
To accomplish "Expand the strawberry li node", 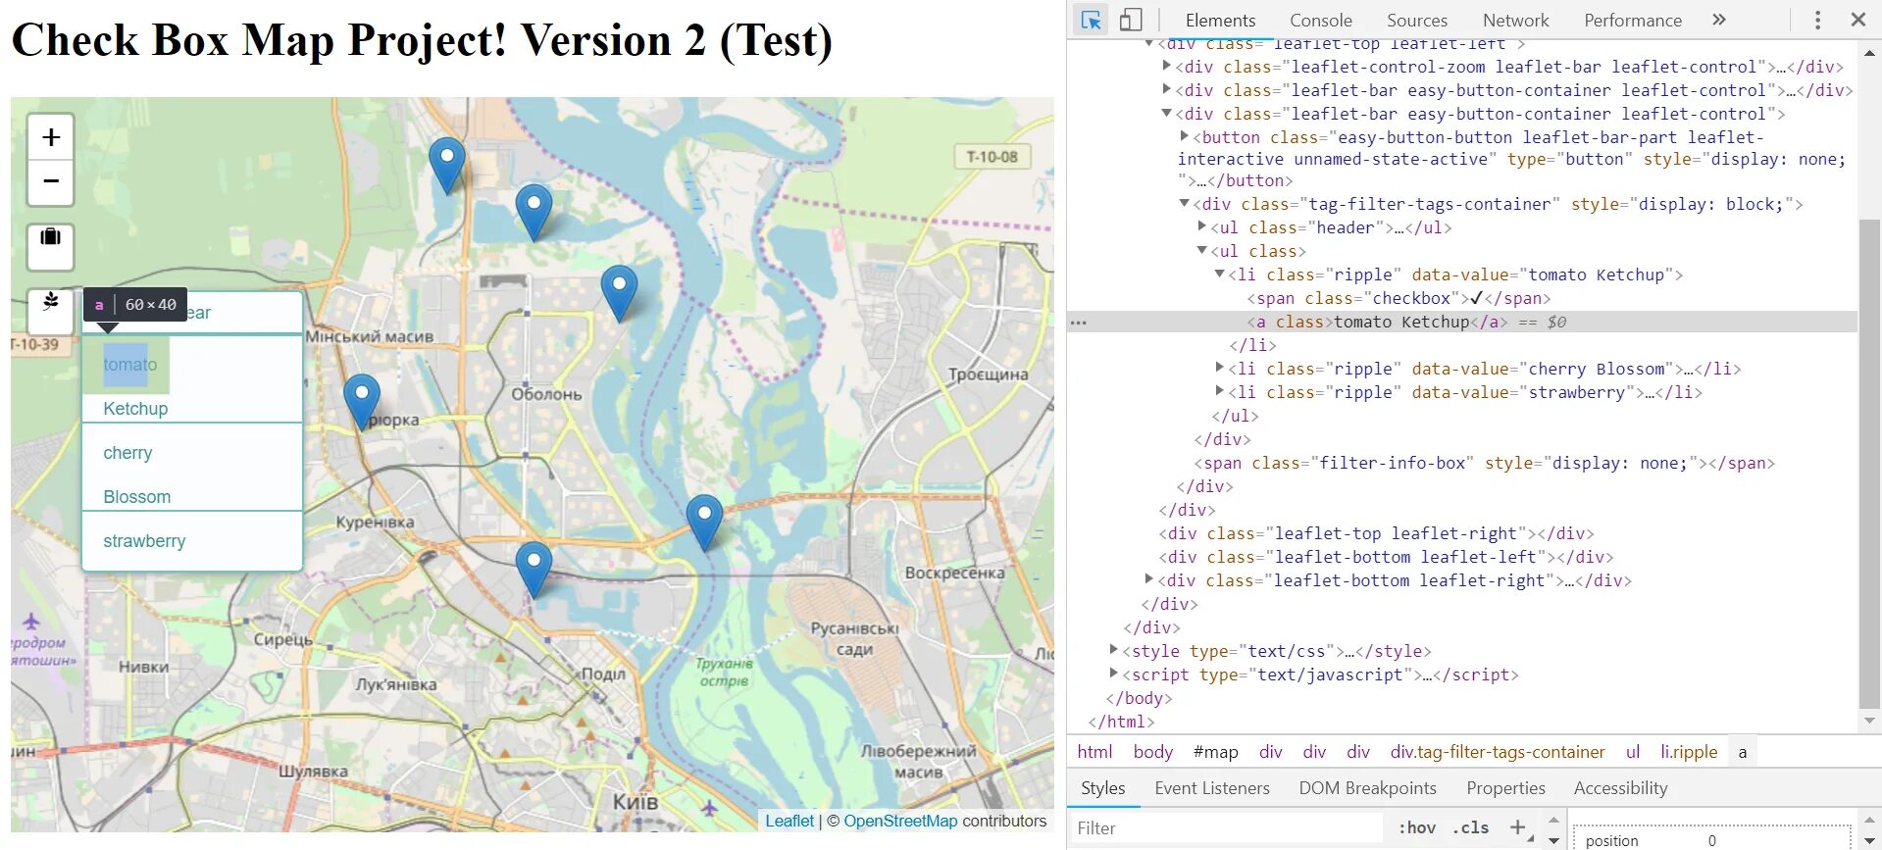I will click(x=1219, y=391).
